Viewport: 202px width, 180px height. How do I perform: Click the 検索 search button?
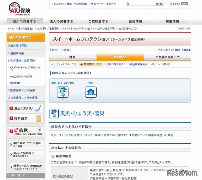[x=159, y=4]
